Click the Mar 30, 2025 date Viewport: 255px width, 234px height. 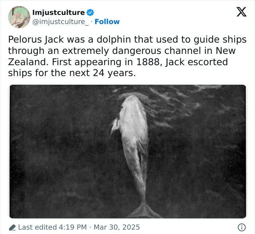[x=117, y=227]
